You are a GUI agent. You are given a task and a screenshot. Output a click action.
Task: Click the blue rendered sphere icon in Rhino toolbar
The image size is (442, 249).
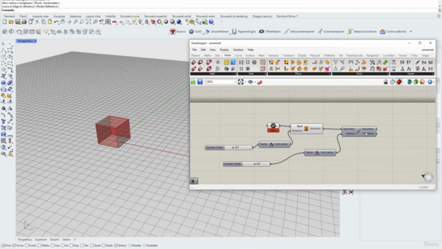(179, 22)
